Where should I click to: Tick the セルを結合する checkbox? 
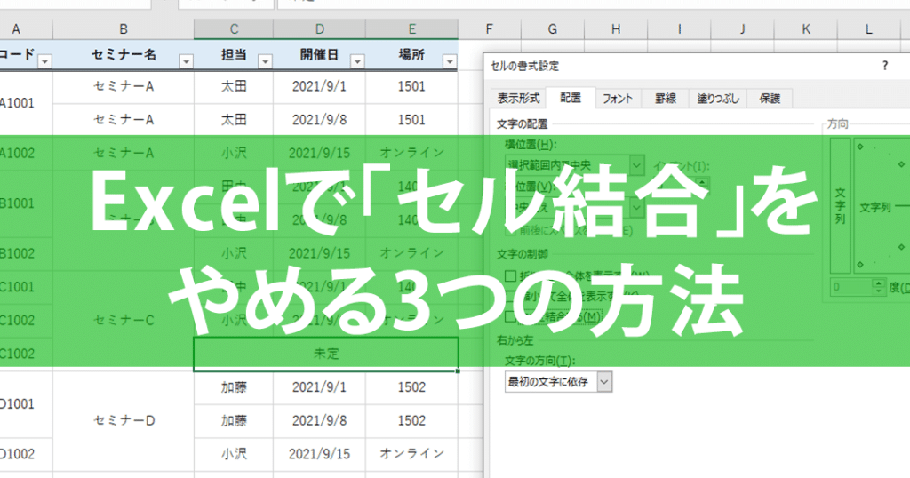pyautogui.click(x=511, y=316)
